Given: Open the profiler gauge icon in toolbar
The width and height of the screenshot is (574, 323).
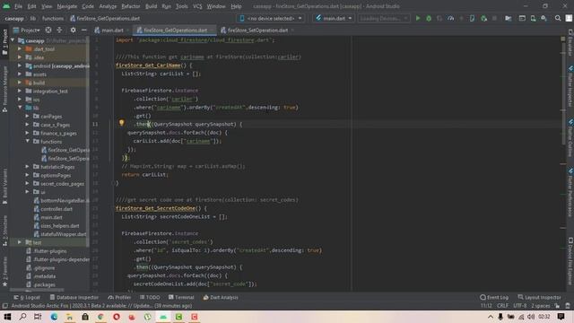Looking at the screenshot, I should (x=450, y=18).
